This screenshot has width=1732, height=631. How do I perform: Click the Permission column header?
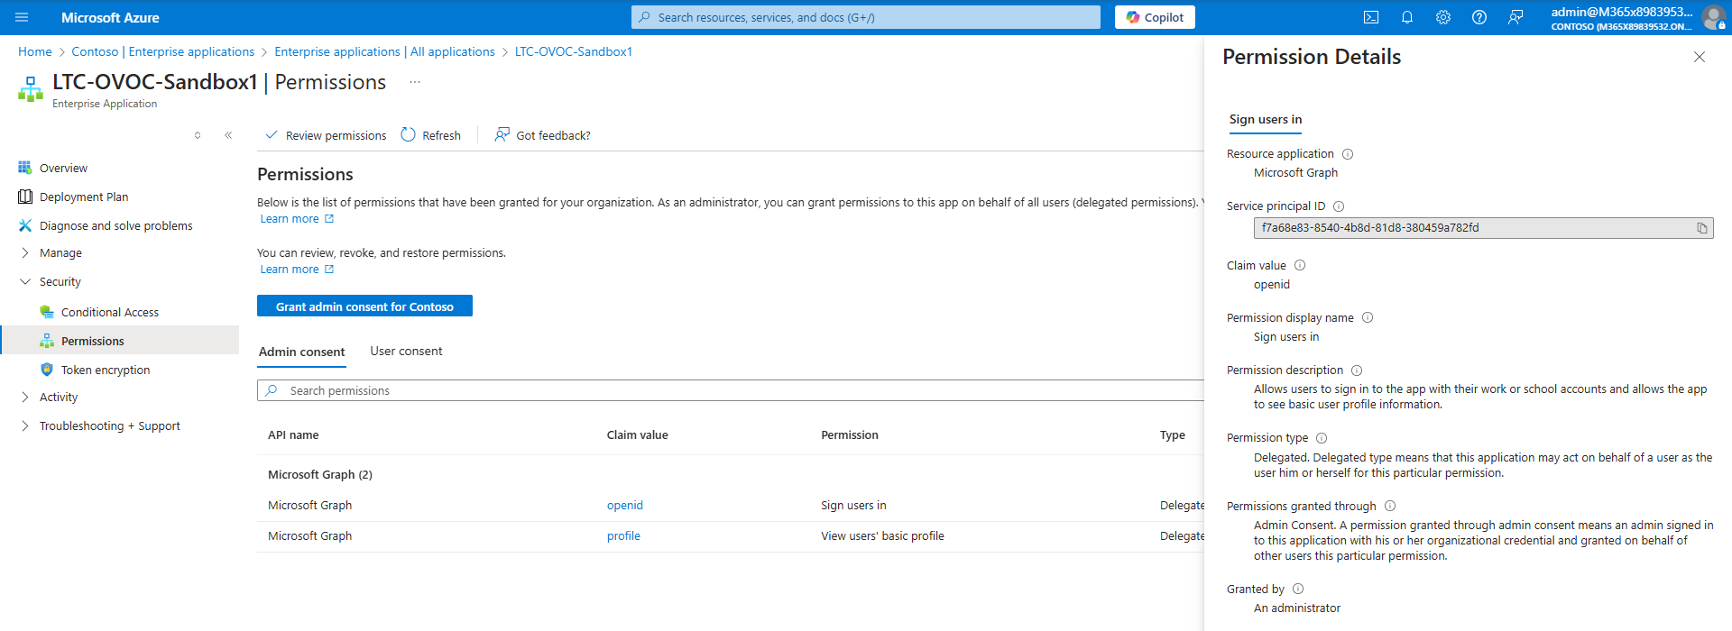tap(850, 435)
